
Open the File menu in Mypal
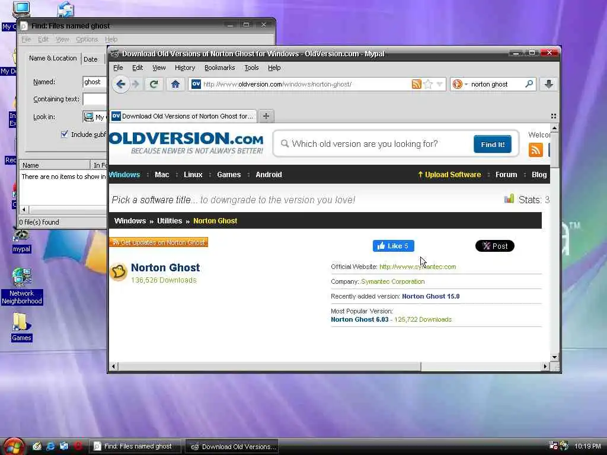[118, 68]
